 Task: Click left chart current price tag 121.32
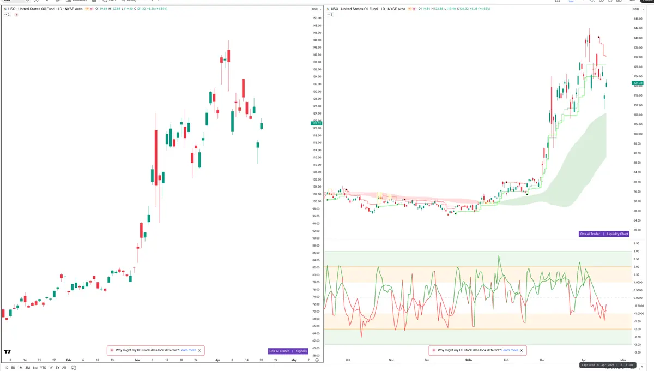(316, 123)
